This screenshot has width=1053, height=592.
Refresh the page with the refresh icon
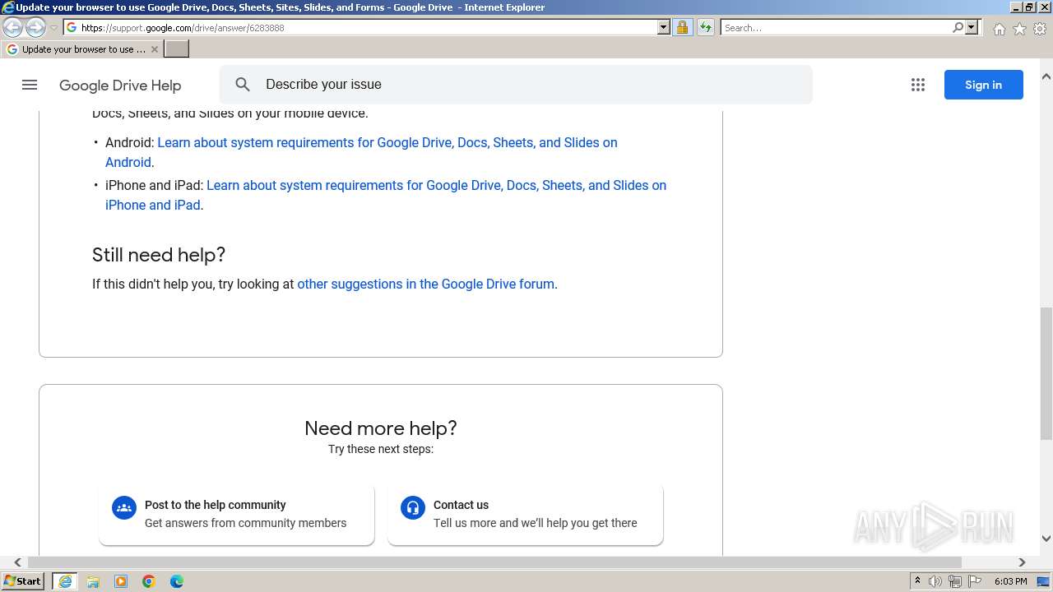click(705, 28)
